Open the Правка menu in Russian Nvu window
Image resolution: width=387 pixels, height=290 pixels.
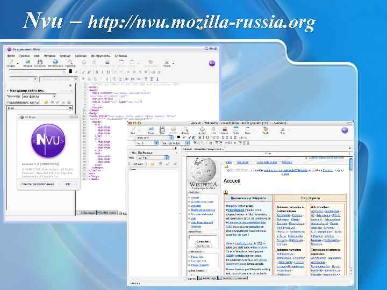tap(24, 56)
